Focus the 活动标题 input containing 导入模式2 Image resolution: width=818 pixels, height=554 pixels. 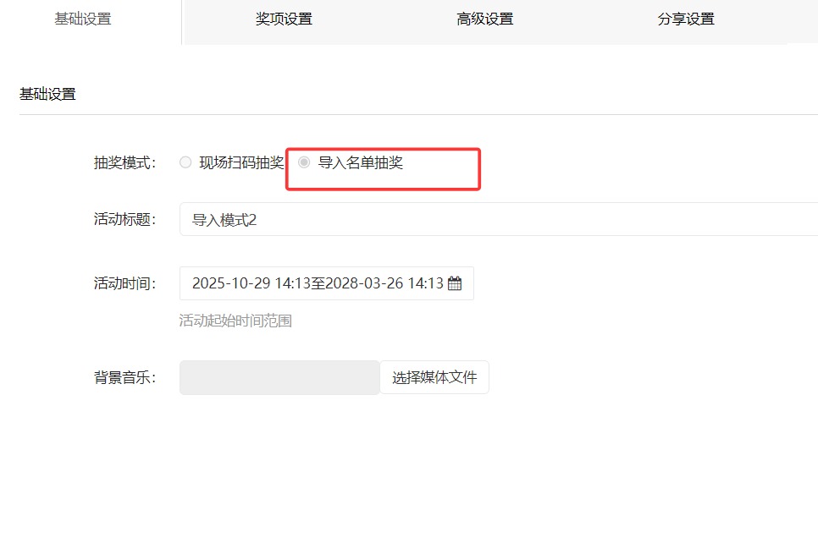click(498, 220)
